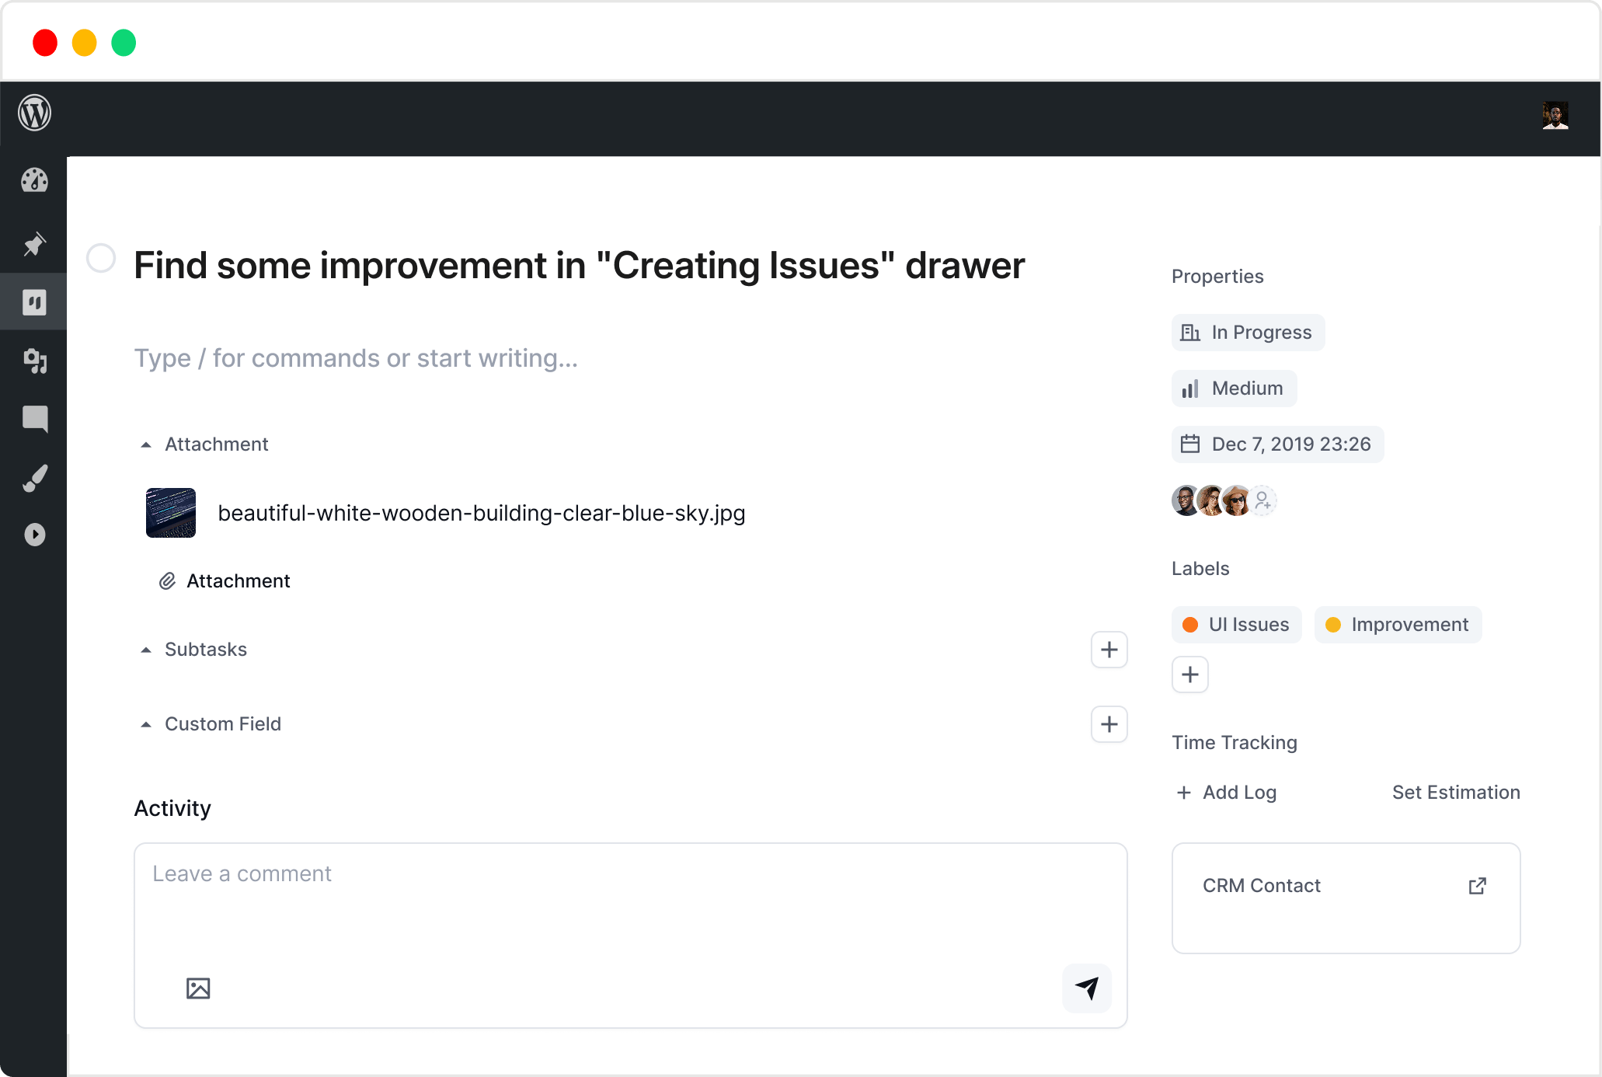This screenshot has height=1077, width=1602.
Task: Click beautiful-white-wooden-building-clear-blue-sky.jpg file name
Action: 482,513
